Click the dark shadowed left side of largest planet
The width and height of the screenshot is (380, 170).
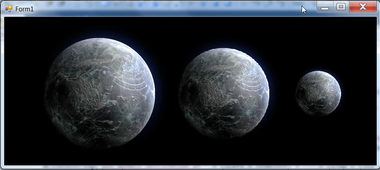(60, 97)
